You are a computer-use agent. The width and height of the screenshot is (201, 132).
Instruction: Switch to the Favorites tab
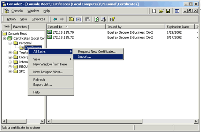pyautogui.click(x=20, y=27)
